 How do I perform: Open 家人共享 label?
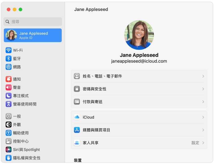point(91,143)
